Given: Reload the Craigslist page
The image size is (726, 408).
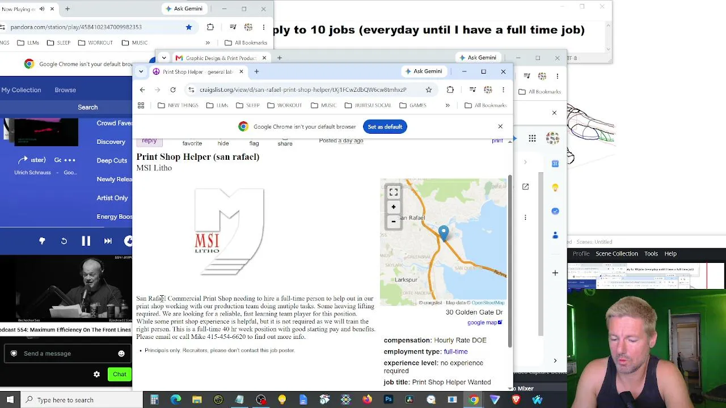Looking at the screenshot, I should (x=173, y=90).
